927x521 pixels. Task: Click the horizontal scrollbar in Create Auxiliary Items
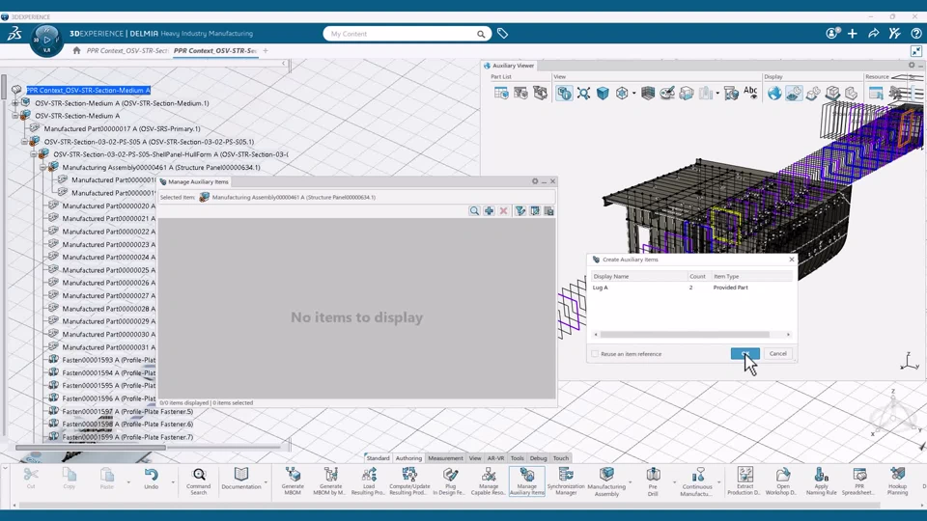point(690,335)
